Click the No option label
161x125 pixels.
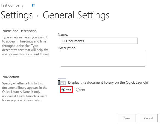point(83,90)
